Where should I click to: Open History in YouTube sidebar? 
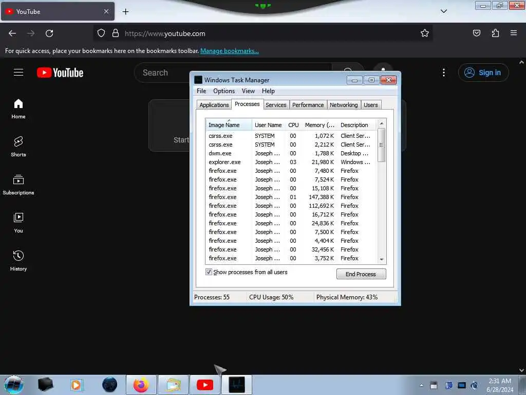[18, 261]
